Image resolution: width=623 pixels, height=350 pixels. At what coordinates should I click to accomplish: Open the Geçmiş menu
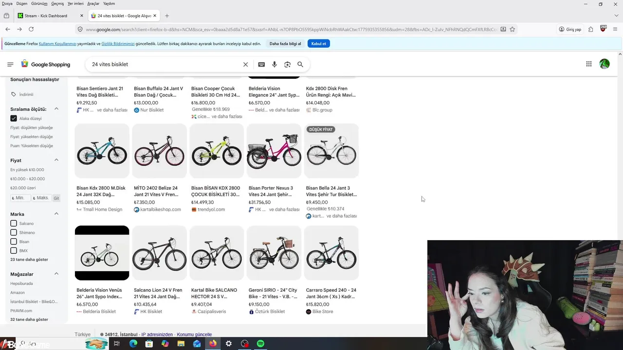click(57, 3)
